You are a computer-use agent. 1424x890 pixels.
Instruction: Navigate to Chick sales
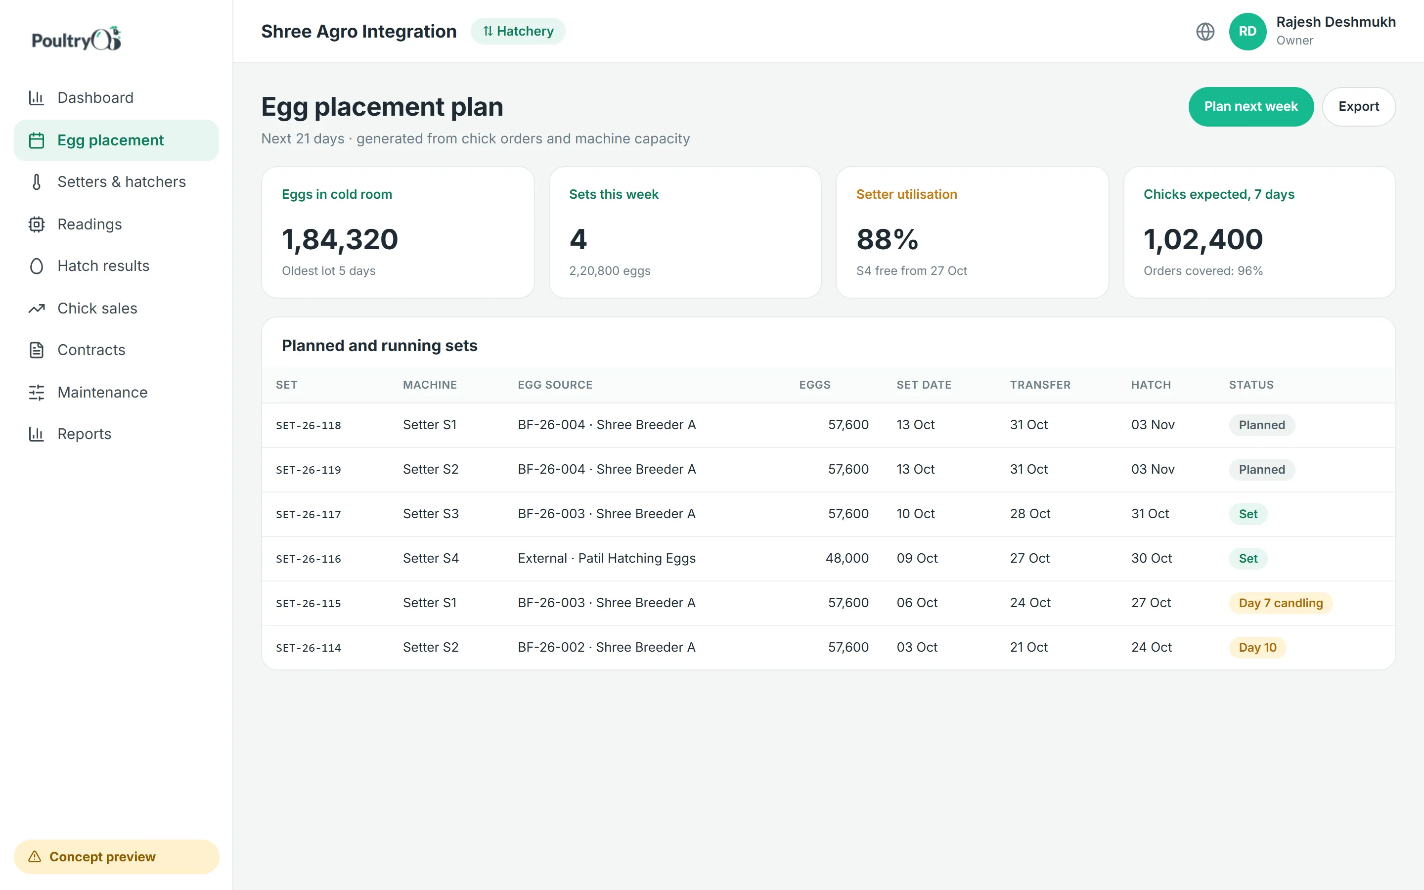[116, 309]
